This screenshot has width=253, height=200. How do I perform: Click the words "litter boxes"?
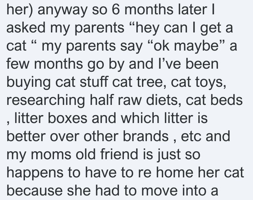[51, 118]
